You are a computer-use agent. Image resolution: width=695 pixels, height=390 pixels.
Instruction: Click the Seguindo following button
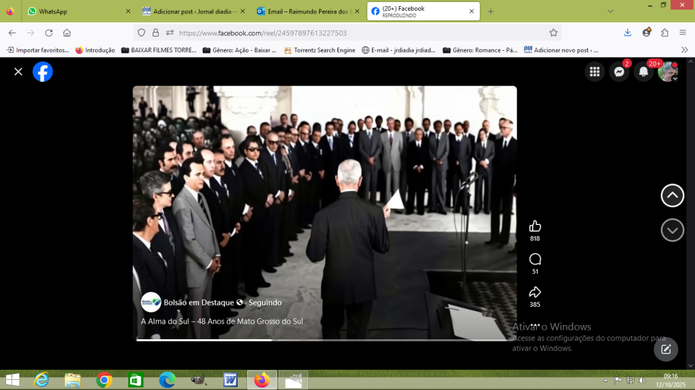(x=265, y=303)
